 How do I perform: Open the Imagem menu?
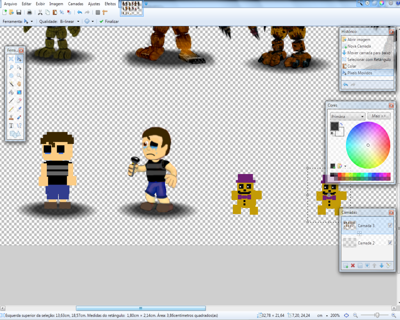click(56, 4)
